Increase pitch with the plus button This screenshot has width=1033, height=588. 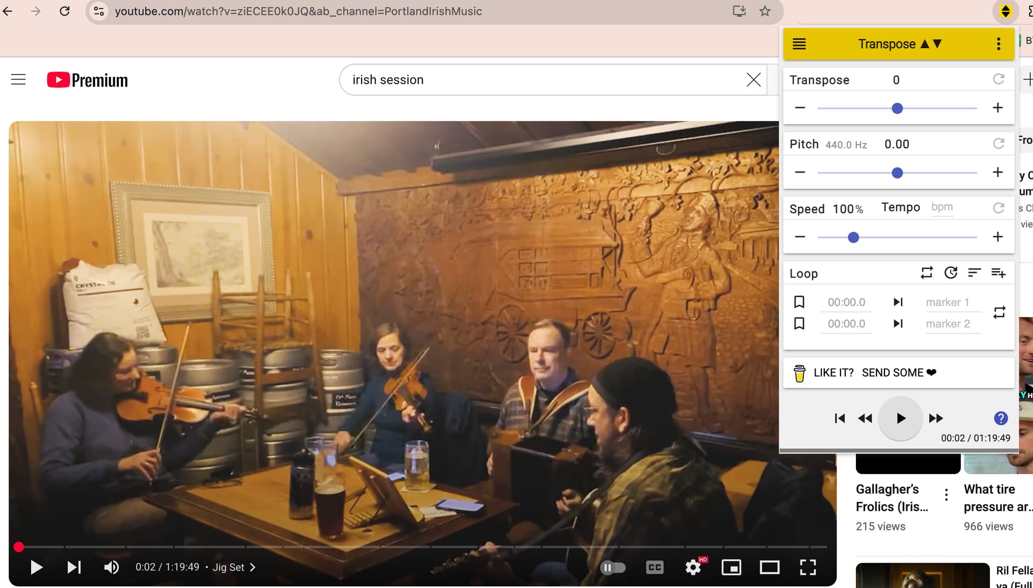pos(997,173)
